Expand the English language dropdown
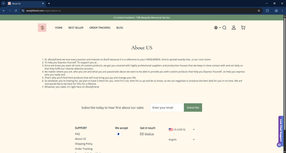Image resolution: width=286 pixels, height=153 pixels. (182, 140)
